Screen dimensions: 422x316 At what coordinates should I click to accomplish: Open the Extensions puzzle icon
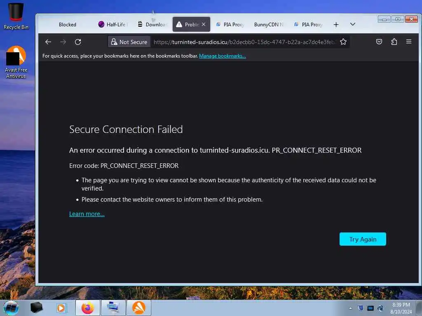click(x=394, y=42)
